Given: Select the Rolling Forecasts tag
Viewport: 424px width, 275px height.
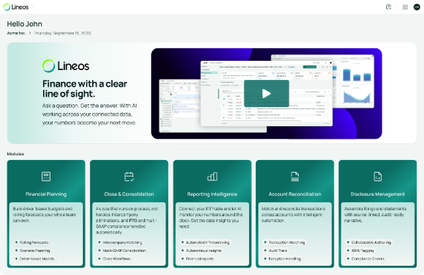Looking at the screenshot, I should 32,243.
